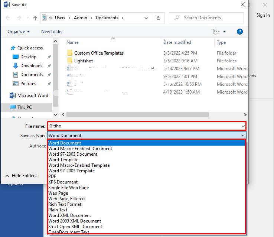This screenshot has height=237, width=274.
Task: Create a New folder
Action: coord(52,32)
